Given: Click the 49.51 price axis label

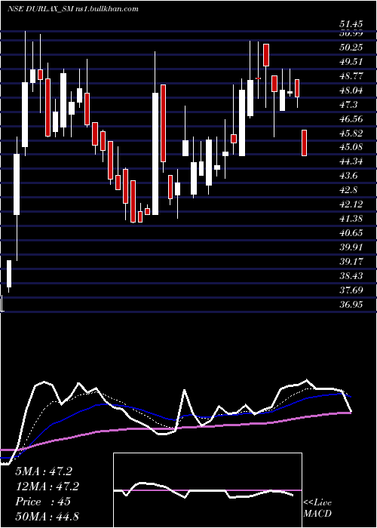Looking at the screenshot, I should tap(351, 62).
